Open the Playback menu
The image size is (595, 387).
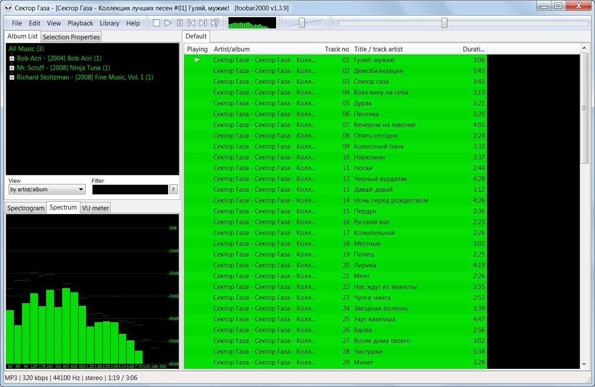(80, 23)
